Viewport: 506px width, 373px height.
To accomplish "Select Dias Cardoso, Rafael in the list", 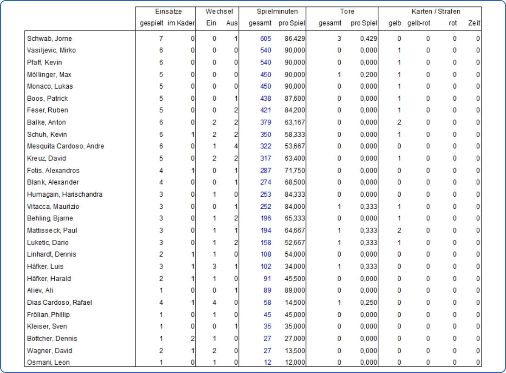I will [59, 302].
